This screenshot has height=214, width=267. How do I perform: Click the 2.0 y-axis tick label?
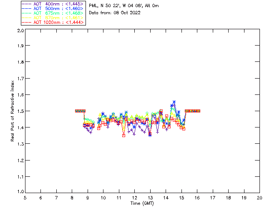[x=20, y=31]
